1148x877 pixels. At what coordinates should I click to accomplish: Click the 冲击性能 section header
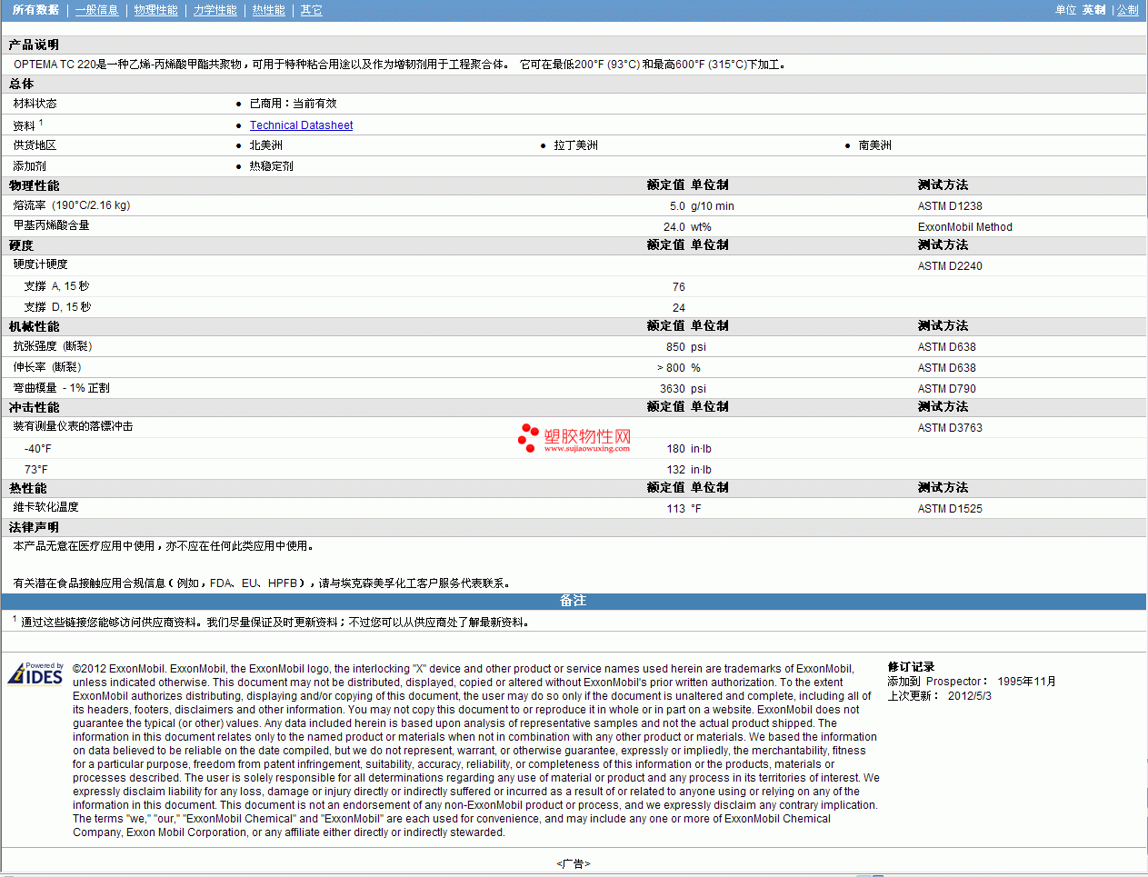[x=34, y=407]
